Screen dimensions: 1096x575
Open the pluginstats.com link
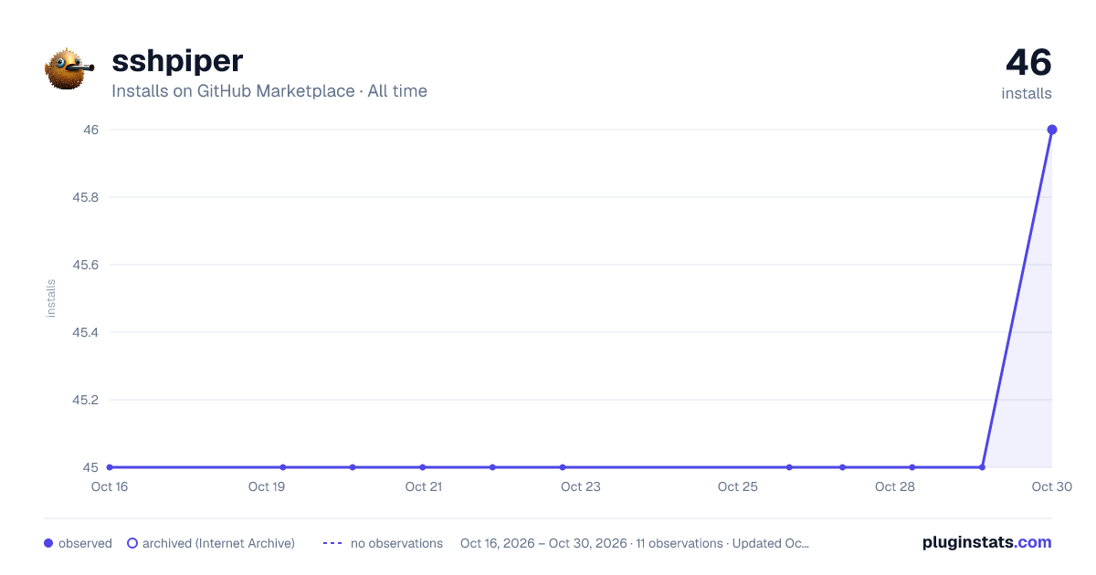click(x=986, y=542)
